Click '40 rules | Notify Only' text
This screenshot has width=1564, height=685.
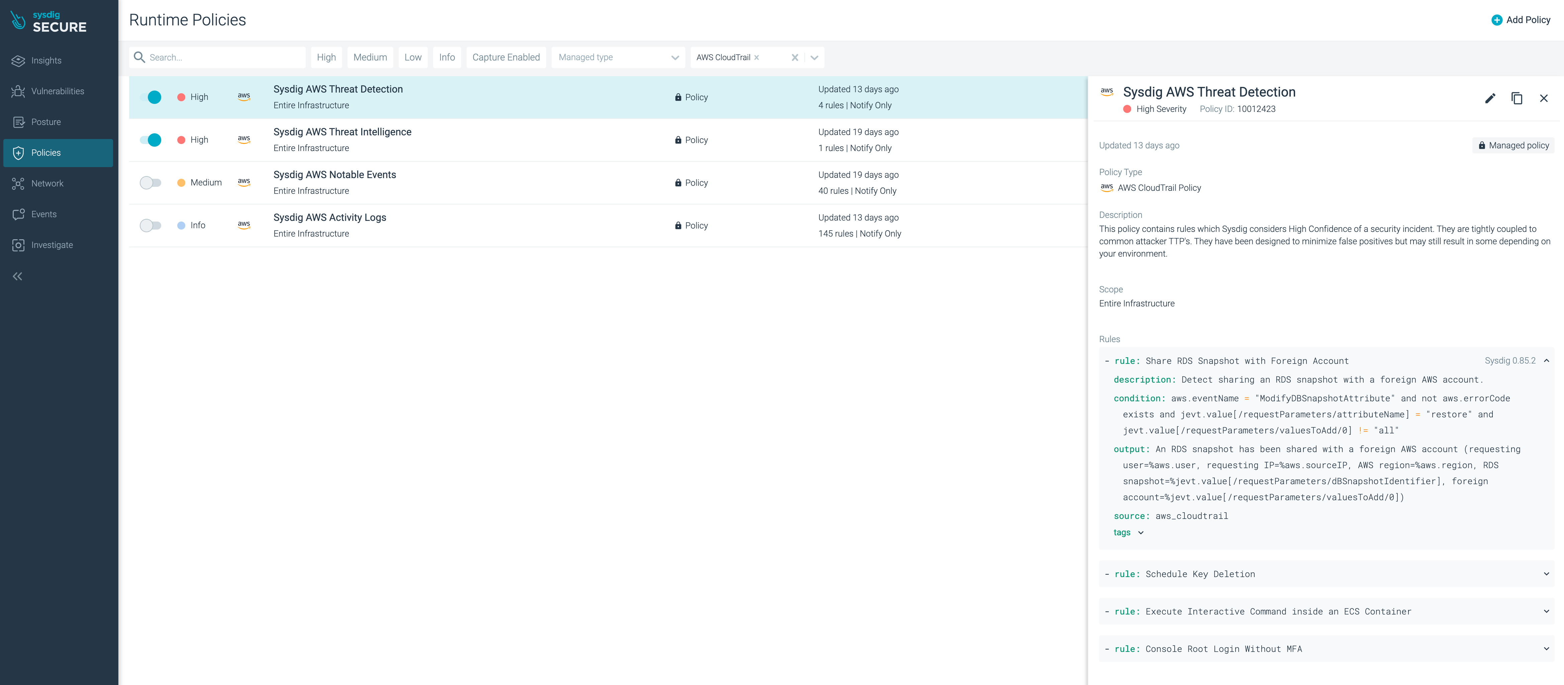click(857, 191)
